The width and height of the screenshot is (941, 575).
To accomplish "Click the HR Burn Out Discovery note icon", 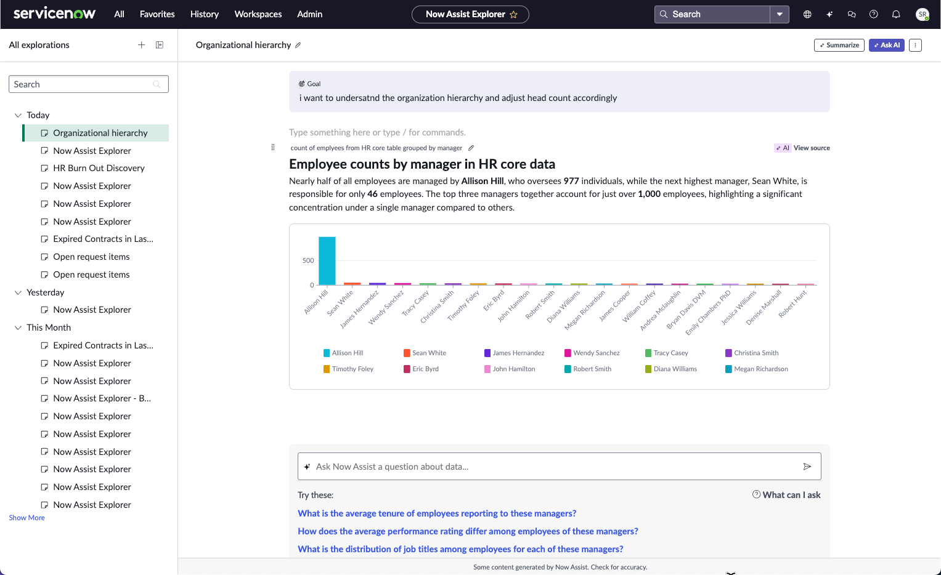I will click(44, 168).
